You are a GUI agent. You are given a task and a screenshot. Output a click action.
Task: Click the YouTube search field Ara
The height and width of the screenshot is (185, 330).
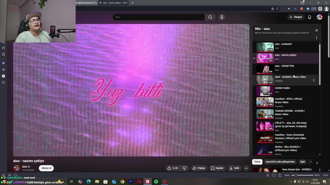point(159,17)
